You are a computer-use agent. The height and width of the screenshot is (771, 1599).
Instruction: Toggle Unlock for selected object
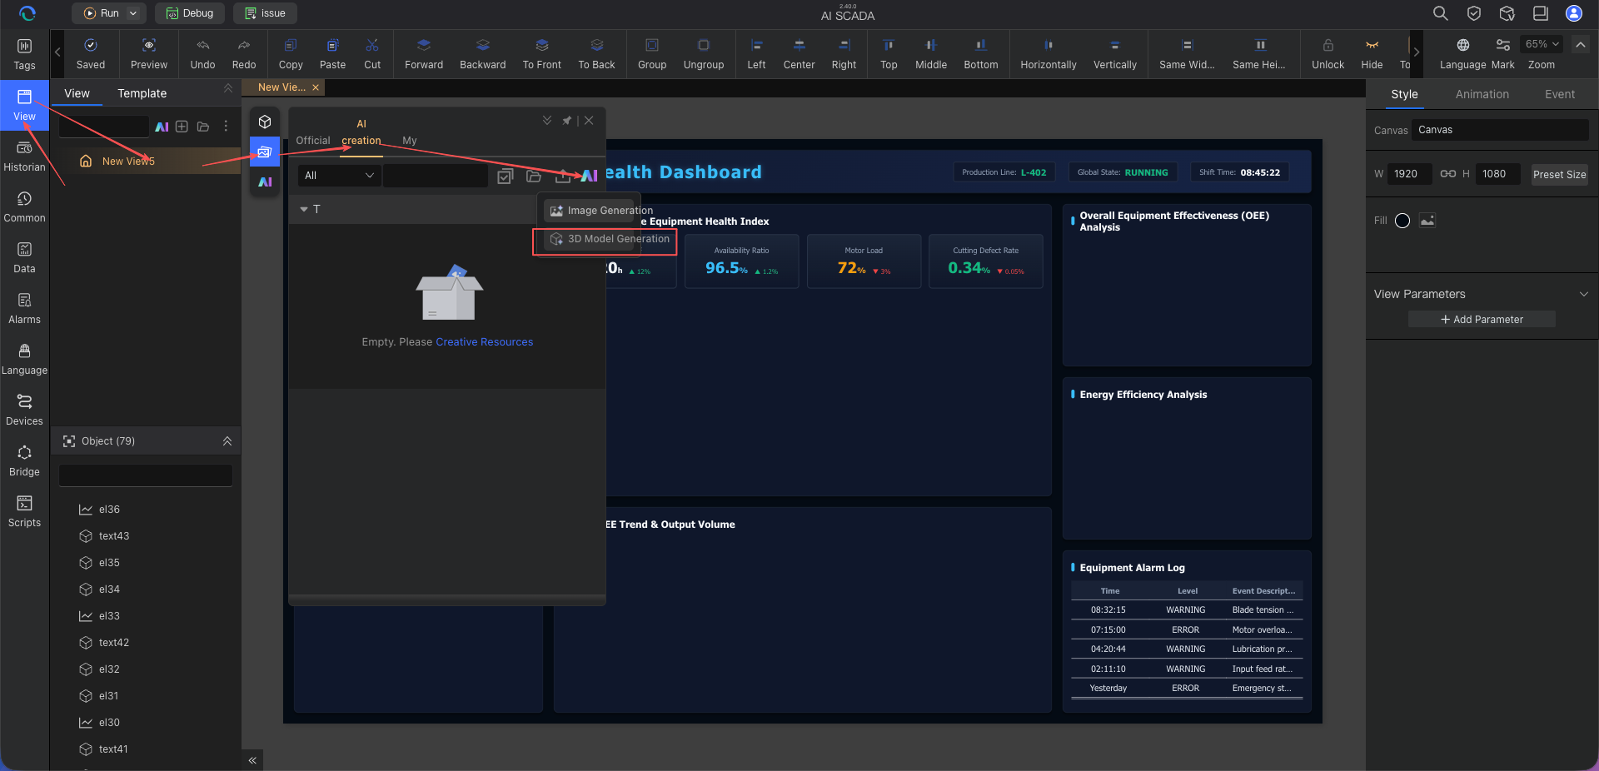1328,54
